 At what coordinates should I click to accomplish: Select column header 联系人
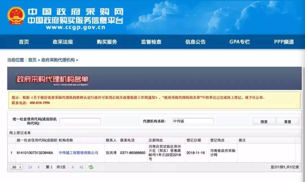point(111,140)
